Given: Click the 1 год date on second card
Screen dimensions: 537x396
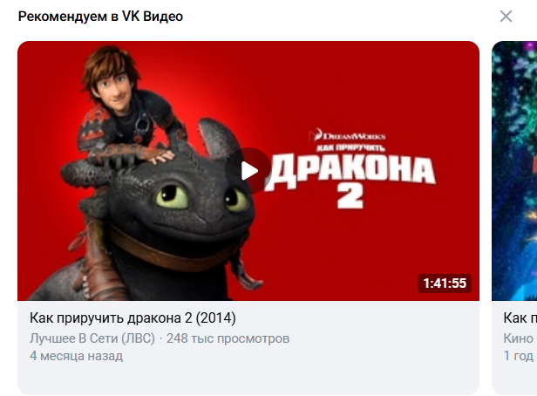Looking at the screenshot, I should point(520,356).
